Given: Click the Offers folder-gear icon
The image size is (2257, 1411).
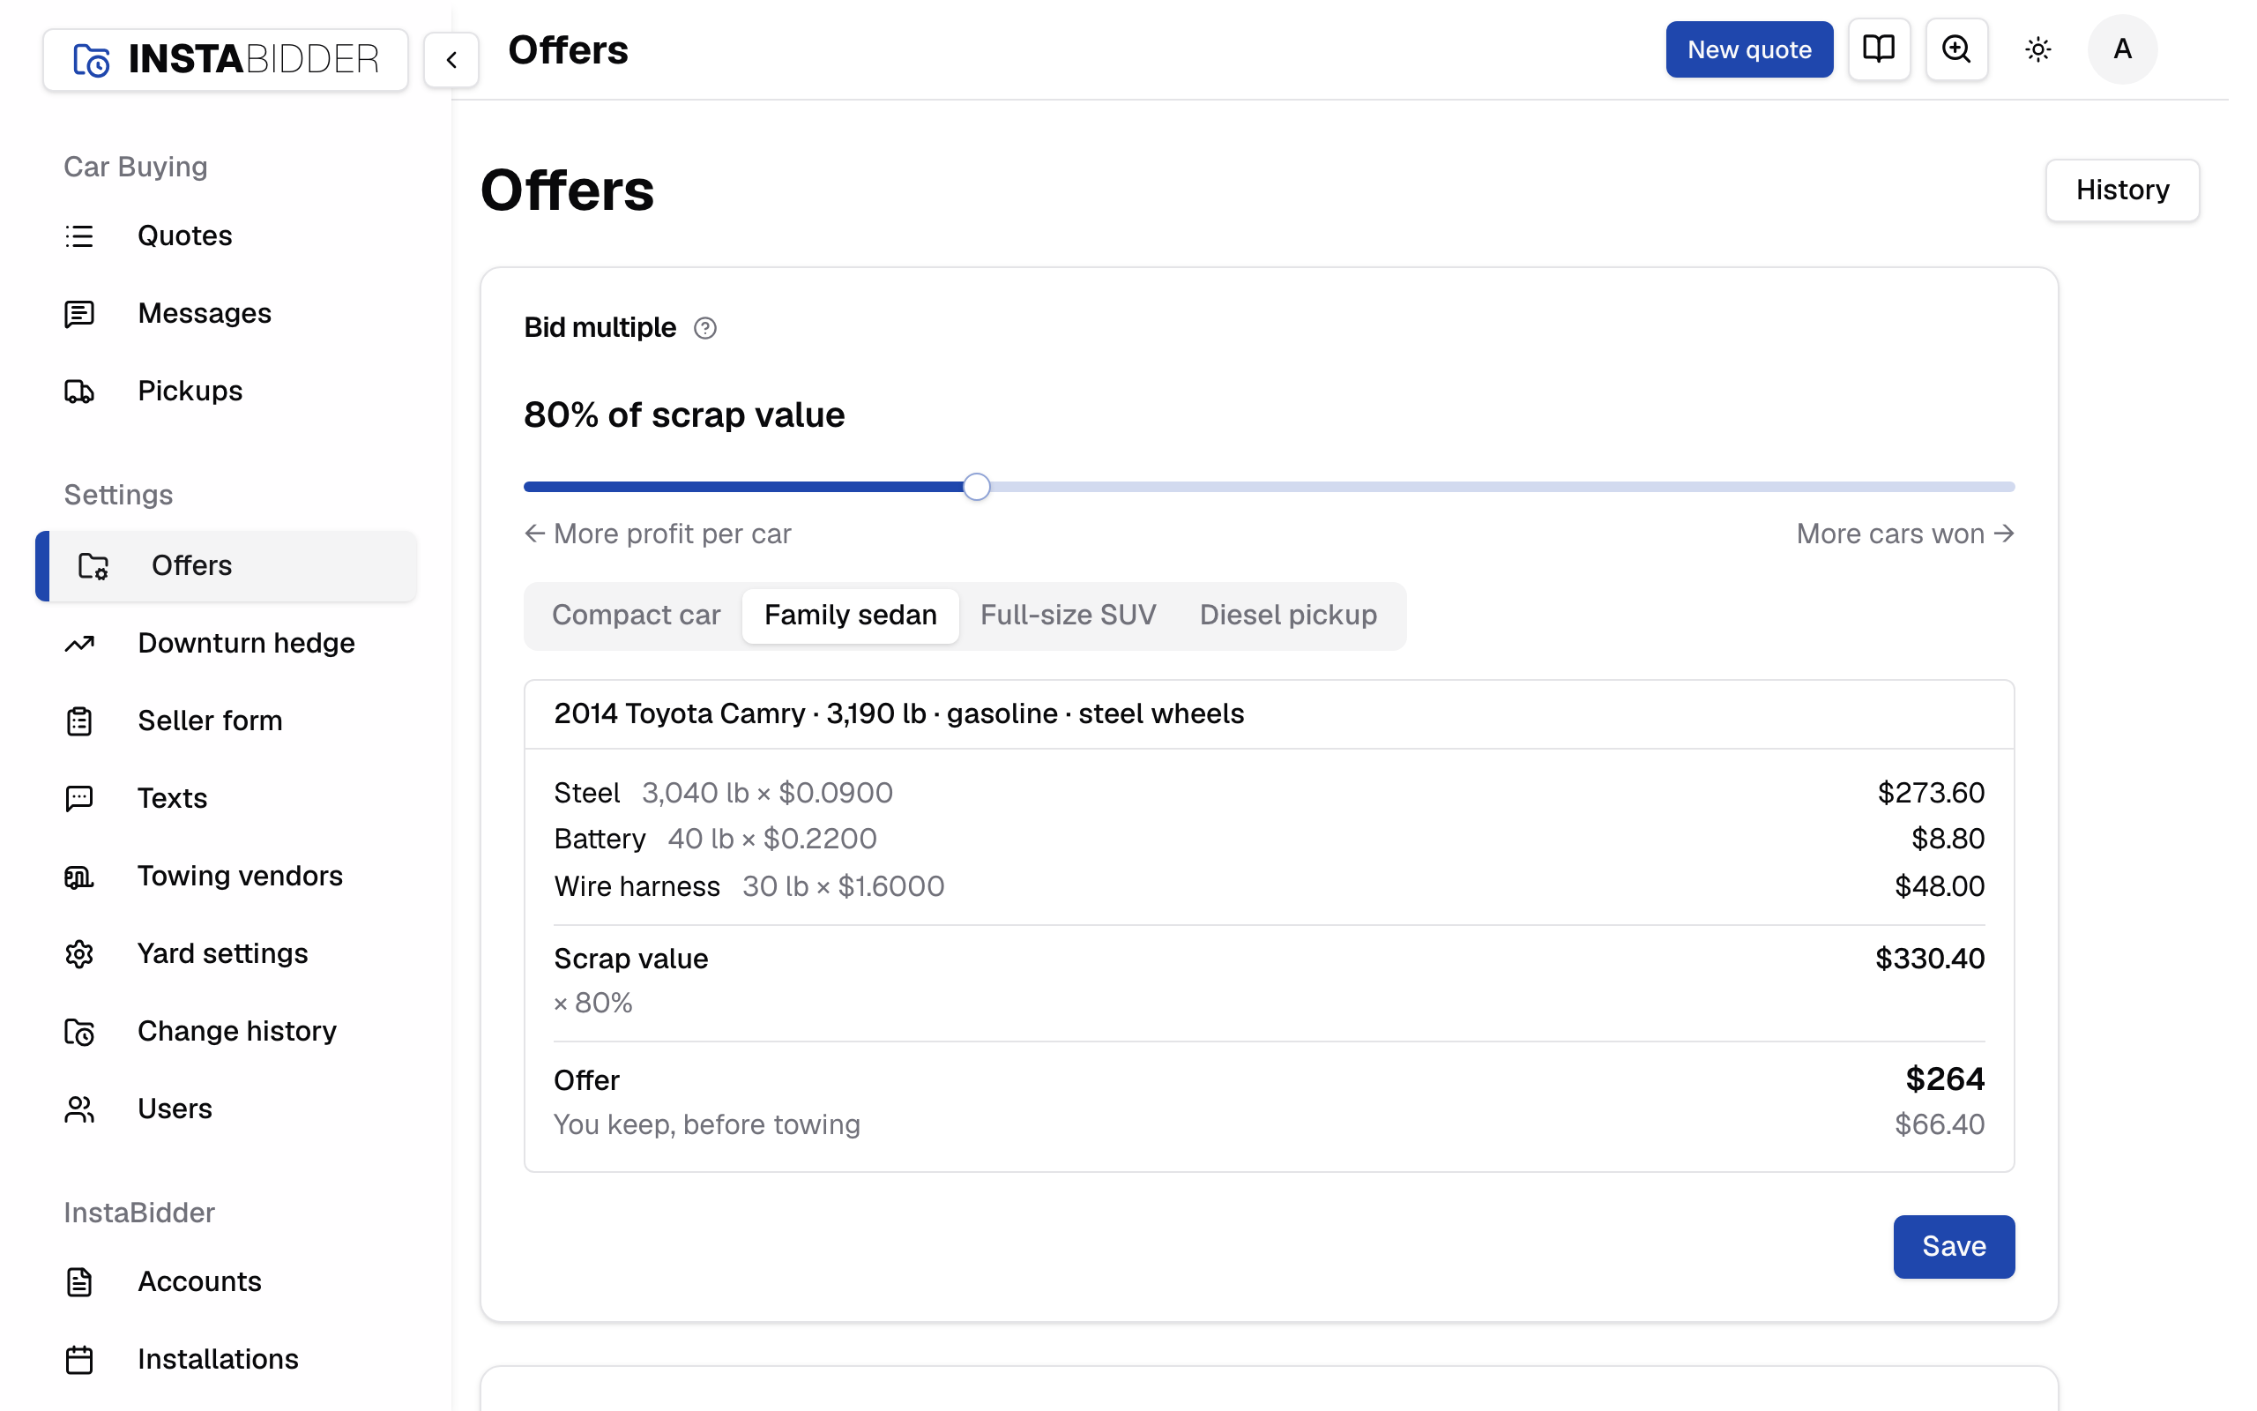Looking at the screenshot, I should [93, 565].
